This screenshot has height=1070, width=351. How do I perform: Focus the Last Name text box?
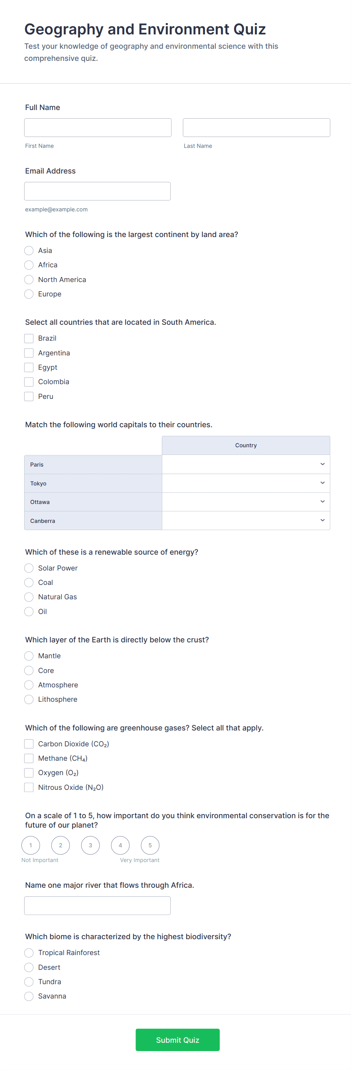point(256,127)
